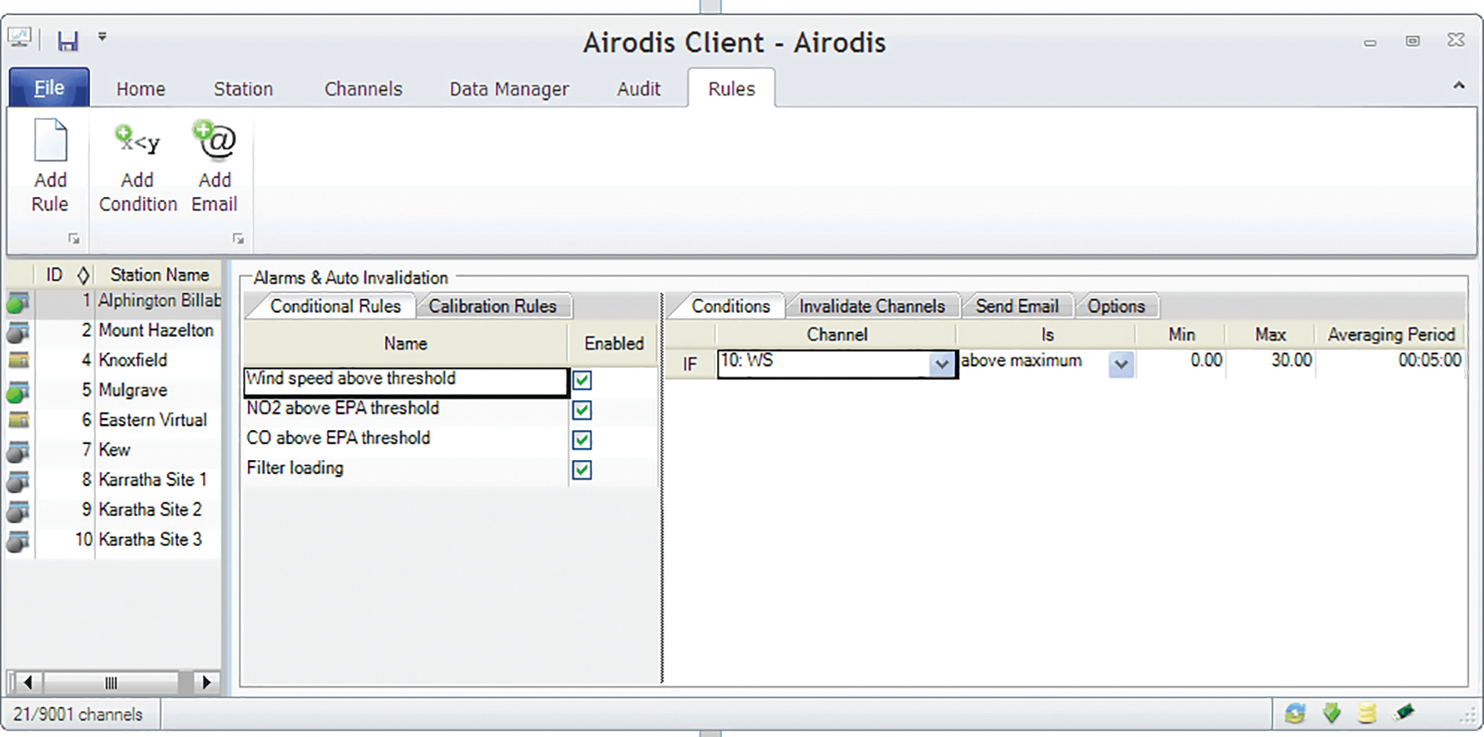Click the green download arrow status icon
The height and width of the screenshot is (737, 1484).
(x=1332, y=713)
